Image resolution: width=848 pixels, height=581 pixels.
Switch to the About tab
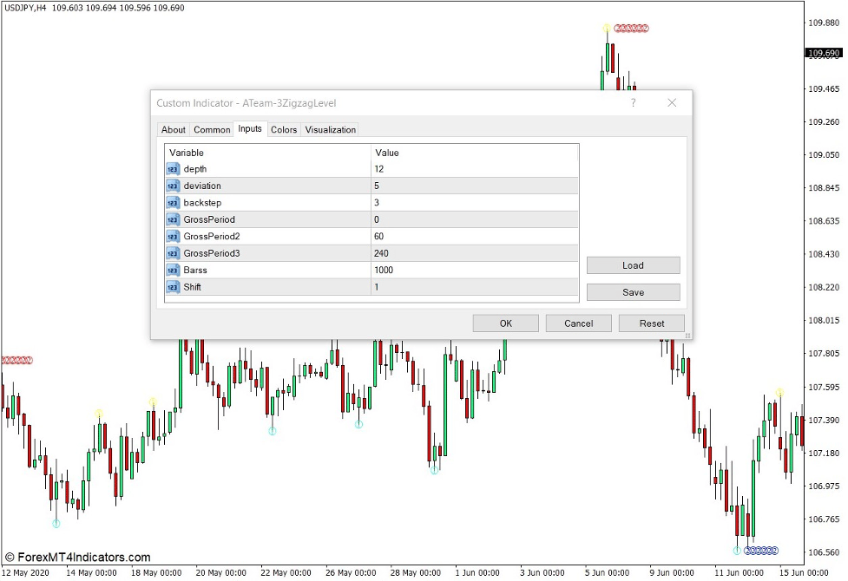click(174, 130)
